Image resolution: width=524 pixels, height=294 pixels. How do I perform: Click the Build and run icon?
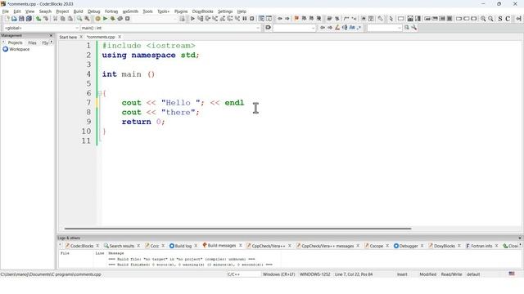tap(113, 19)
